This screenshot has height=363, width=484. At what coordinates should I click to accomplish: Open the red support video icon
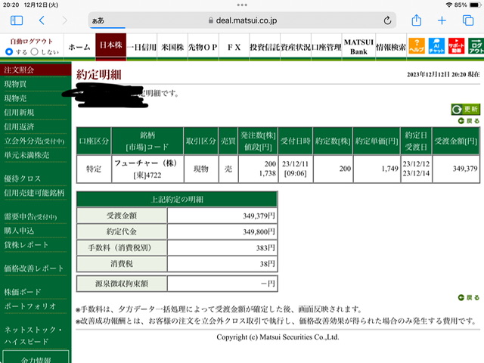click(456, 46)
